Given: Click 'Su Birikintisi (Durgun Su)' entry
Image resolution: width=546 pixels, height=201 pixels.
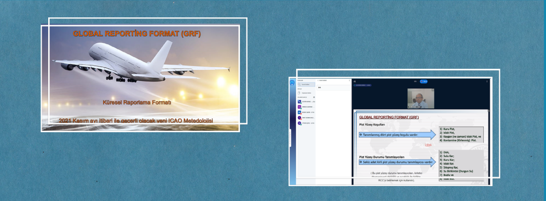Looking at the screenshot, I should (x=456, y=171).
